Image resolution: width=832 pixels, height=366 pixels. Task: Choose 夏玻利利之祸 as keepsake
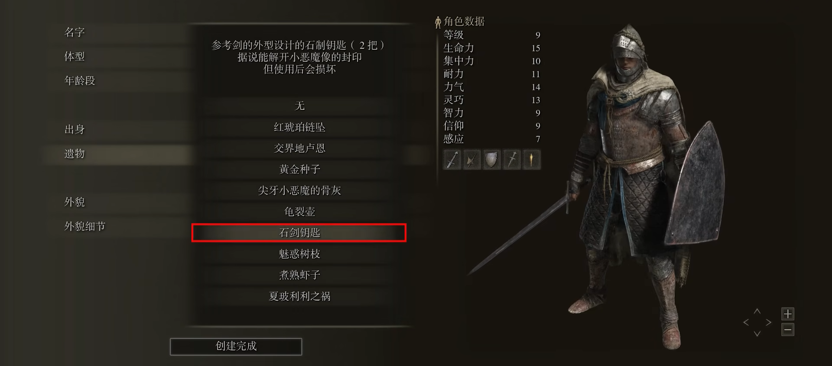[x=299, y=296]
